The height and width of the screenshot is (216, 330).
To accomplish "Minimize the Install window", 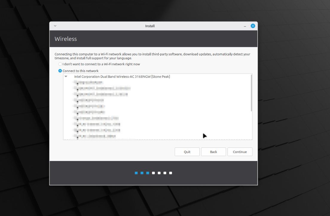I will [245, 26].
